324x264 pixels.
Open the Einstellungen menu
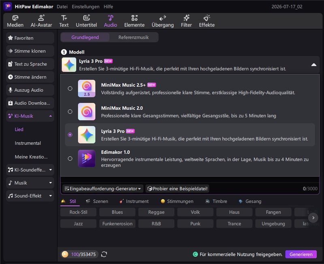85,6
